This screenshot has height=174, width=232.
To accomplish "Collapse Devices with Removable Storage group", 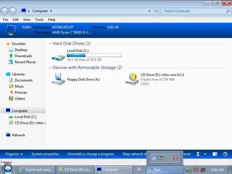I will tap(50, 68).
